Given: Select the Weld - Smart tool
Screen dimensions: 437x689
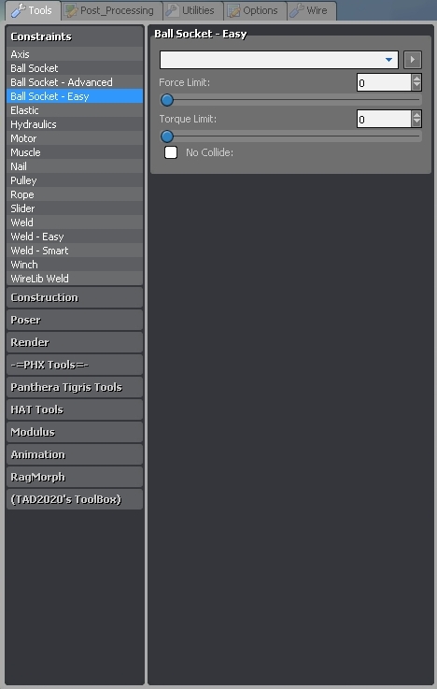Looking at the screenshot, I should point(75,251).
